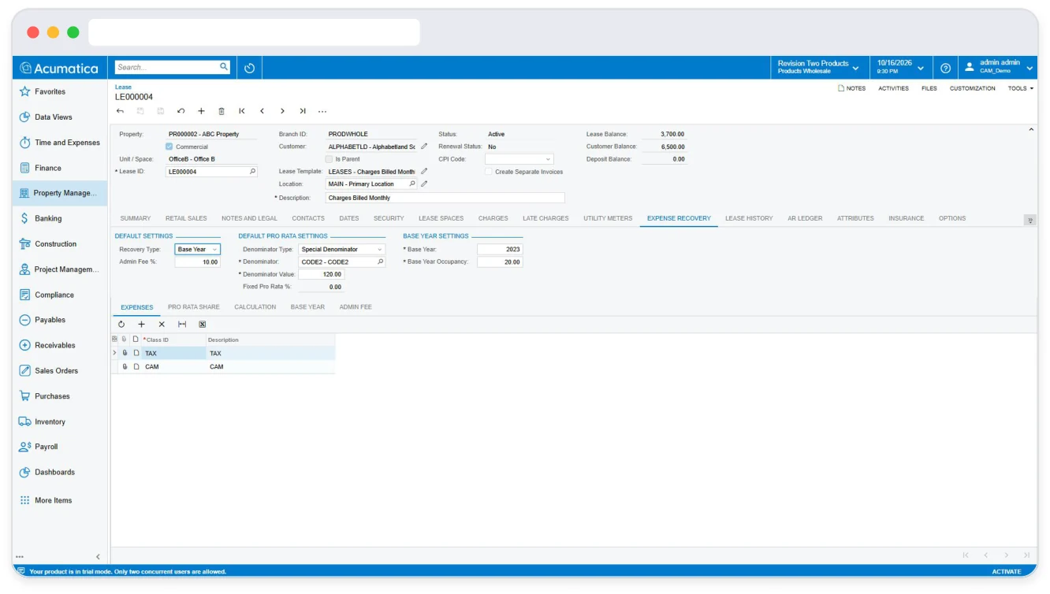Image resolution: width=1050 pixels, height=594 pixels.
Task: Click Base Year Occupancy field
Action: point(500,262)
